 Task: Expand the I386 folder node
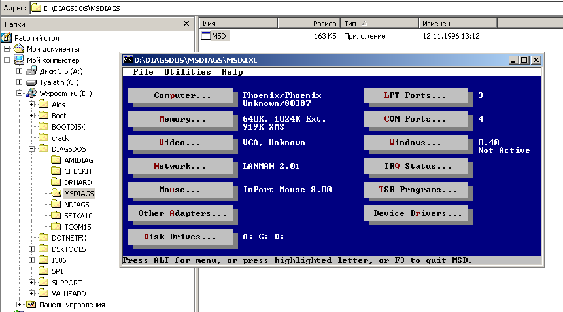pyautogui.click(x=32, y=260)
